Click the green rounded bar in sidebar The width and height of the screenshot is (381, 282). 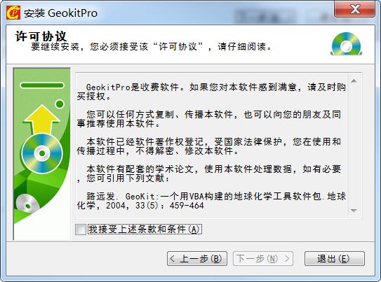[42, 85]
